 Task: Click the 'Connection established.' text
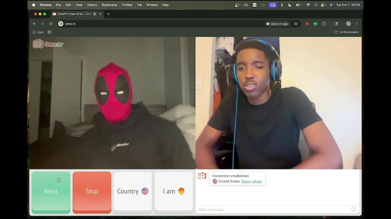click(x=231, y=176)
